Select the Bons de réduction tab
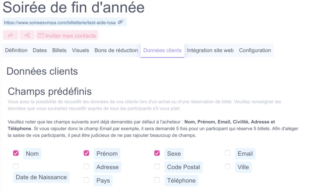This screenshot has width=311, height=193. pyautogui.click(x=116, y=50)
